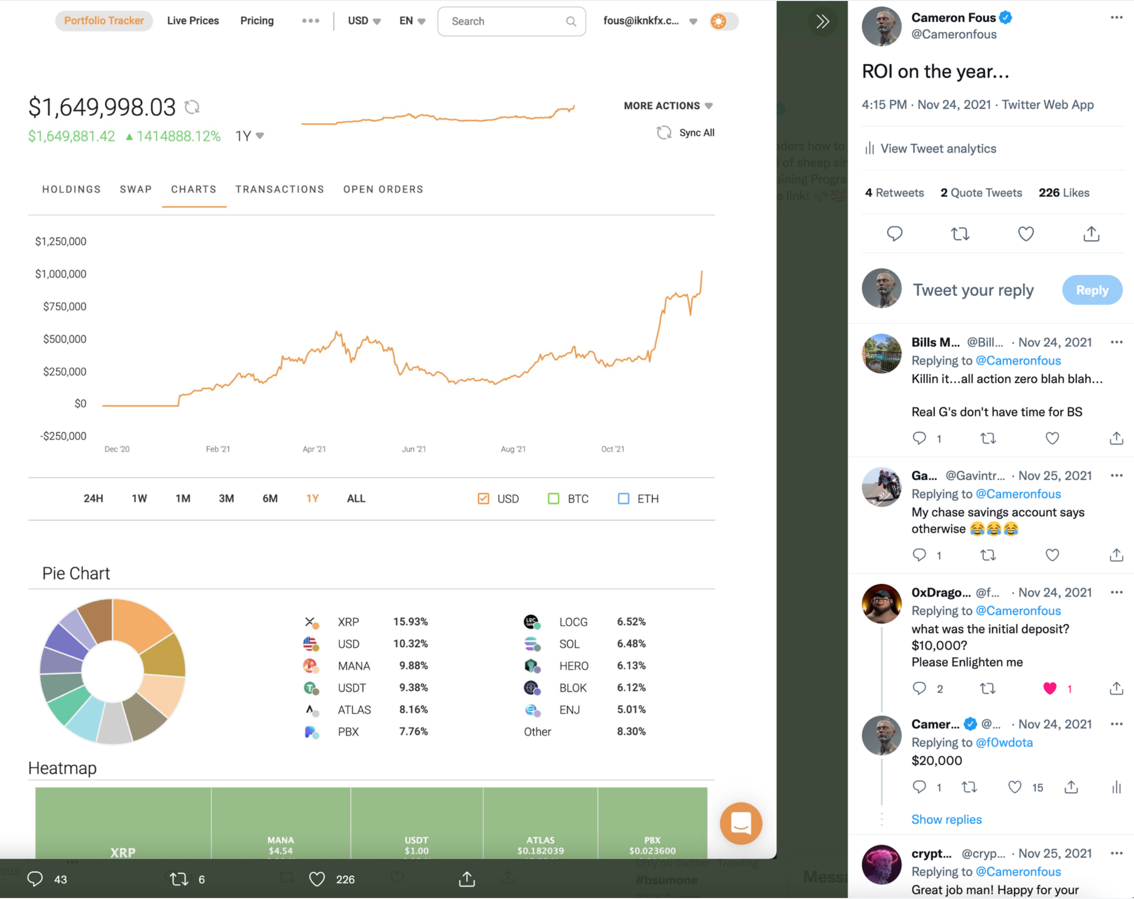Image resolution: width=1134 pixels, height=899 pixels.
Task: Open the @f0wdota mention link
Action: tap(1004, 742)
